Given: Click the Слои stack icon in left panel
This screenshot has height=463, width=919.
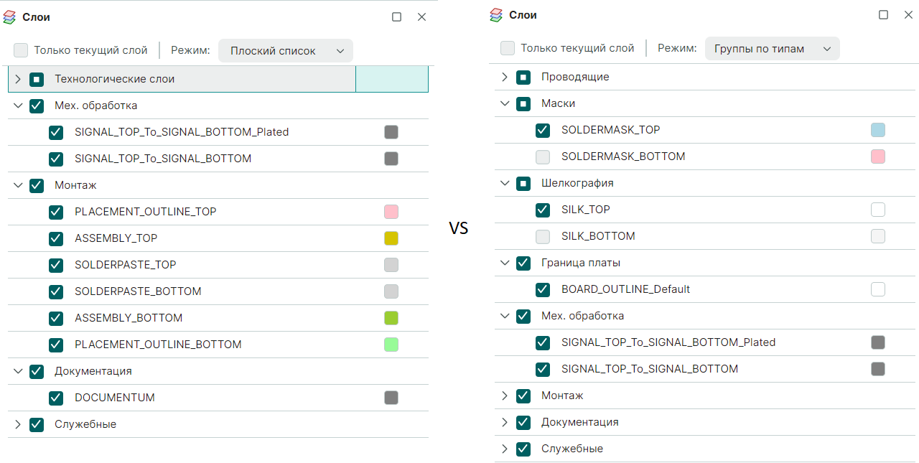Looking at the screenshot, I should (9, 17).
